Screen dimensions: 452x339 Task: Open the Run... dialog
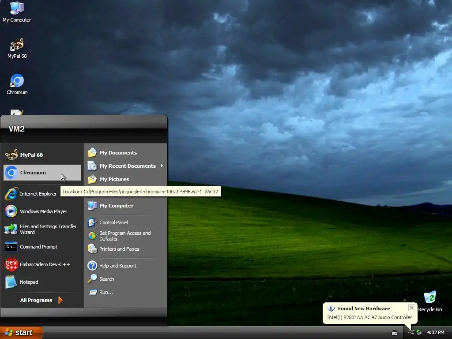(125, 292)
